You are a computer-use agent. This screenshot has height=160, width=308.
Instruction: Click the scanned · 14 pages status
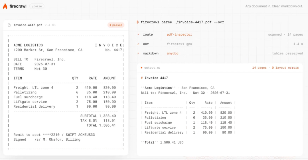point(285,34)
